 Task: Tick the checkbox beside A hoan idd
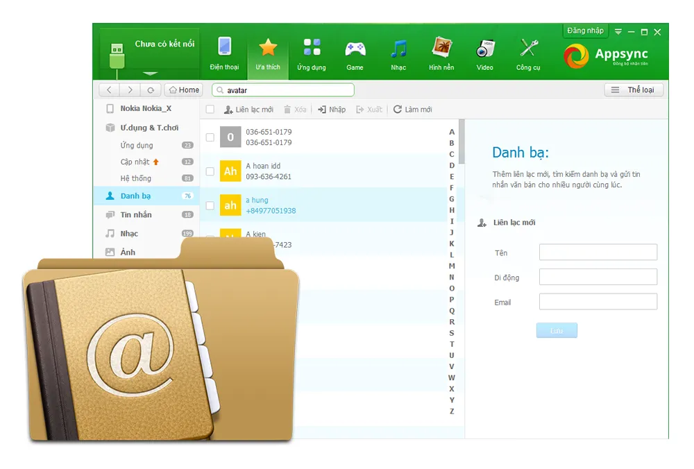210,171
